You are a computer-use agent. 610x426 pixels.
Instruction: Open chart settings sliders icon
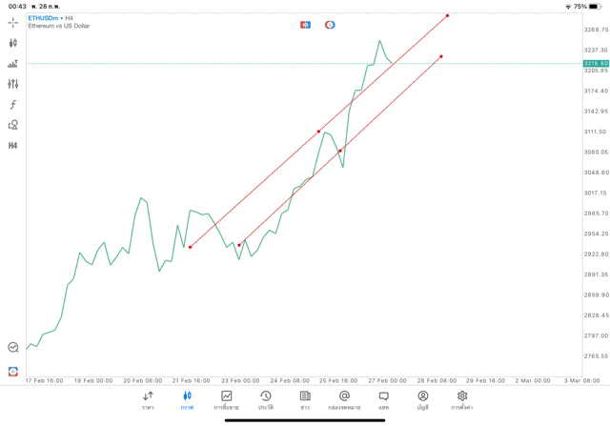point(13,84)
